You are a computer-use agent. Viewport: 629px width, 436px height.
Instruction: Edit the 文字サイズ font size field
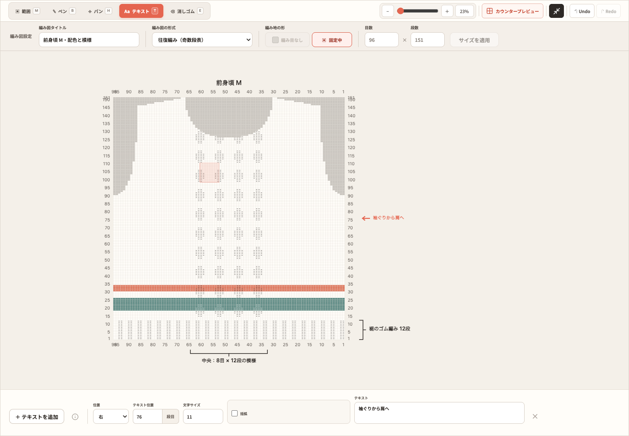[203, 416]
